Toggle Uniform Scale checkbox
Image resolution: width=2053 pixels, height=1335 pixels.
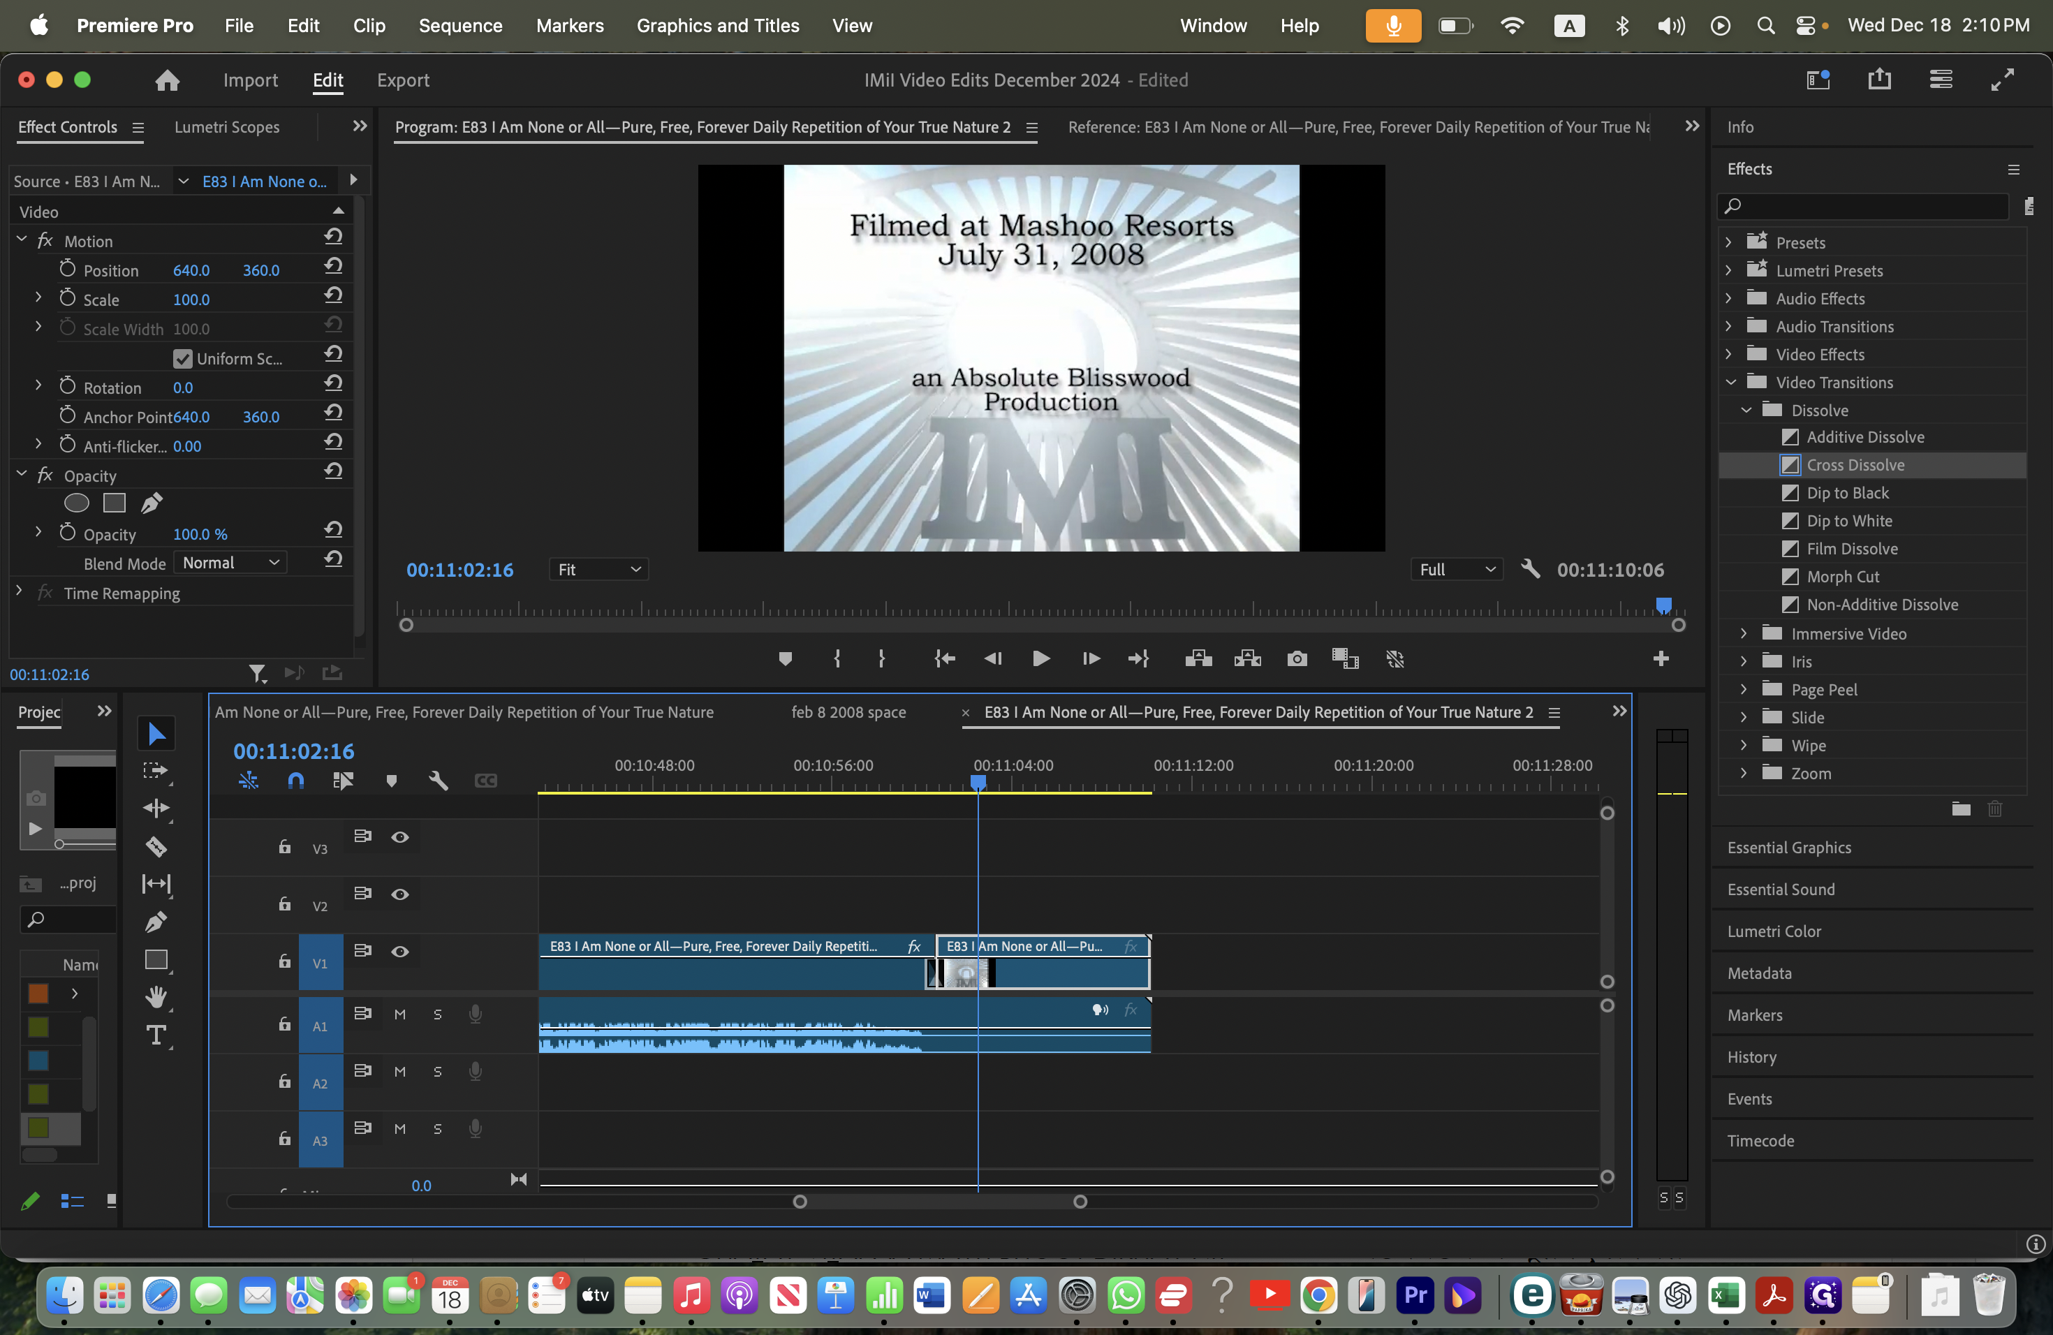click(x=182, y=358)
